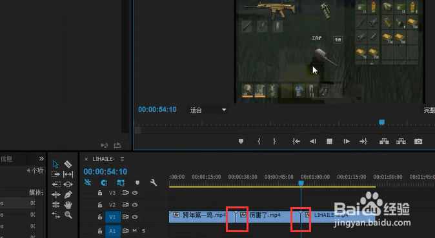The image size is (435, 238).
Task: Click the Program Monitor timecode field
Action: click(157, 110)
